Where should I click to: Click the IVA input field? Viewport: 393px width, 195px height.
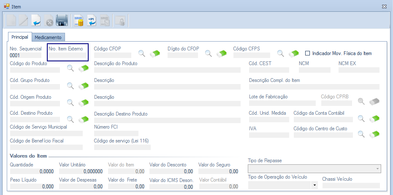(269, 135)
